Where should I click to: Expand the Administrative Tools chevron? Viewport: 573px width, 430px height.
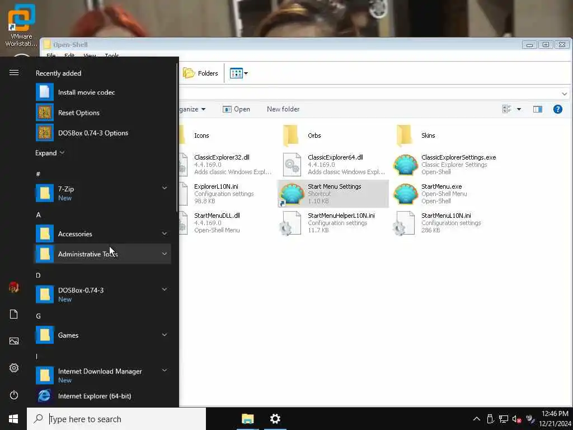pyautogui.click(x=165, y=254)
